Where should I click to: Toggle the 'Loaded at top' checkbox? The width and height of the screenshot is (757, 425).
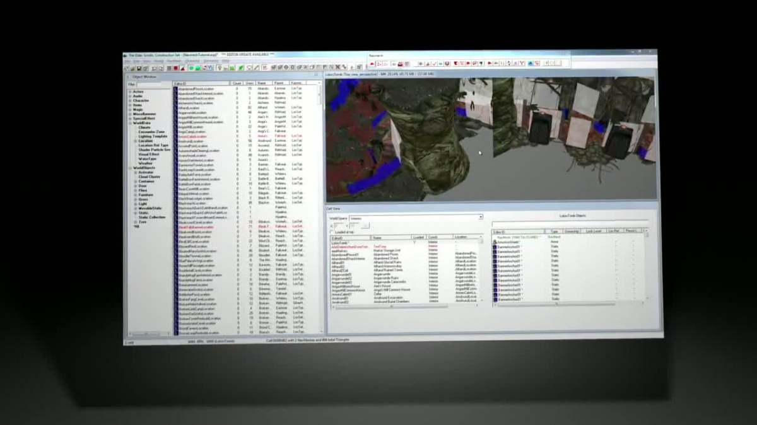[332, 232]
